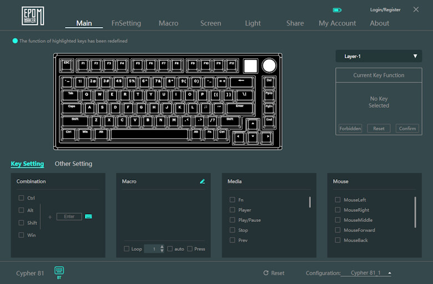Tick the Loop checkbox in Macro

[x=127, y=249]
